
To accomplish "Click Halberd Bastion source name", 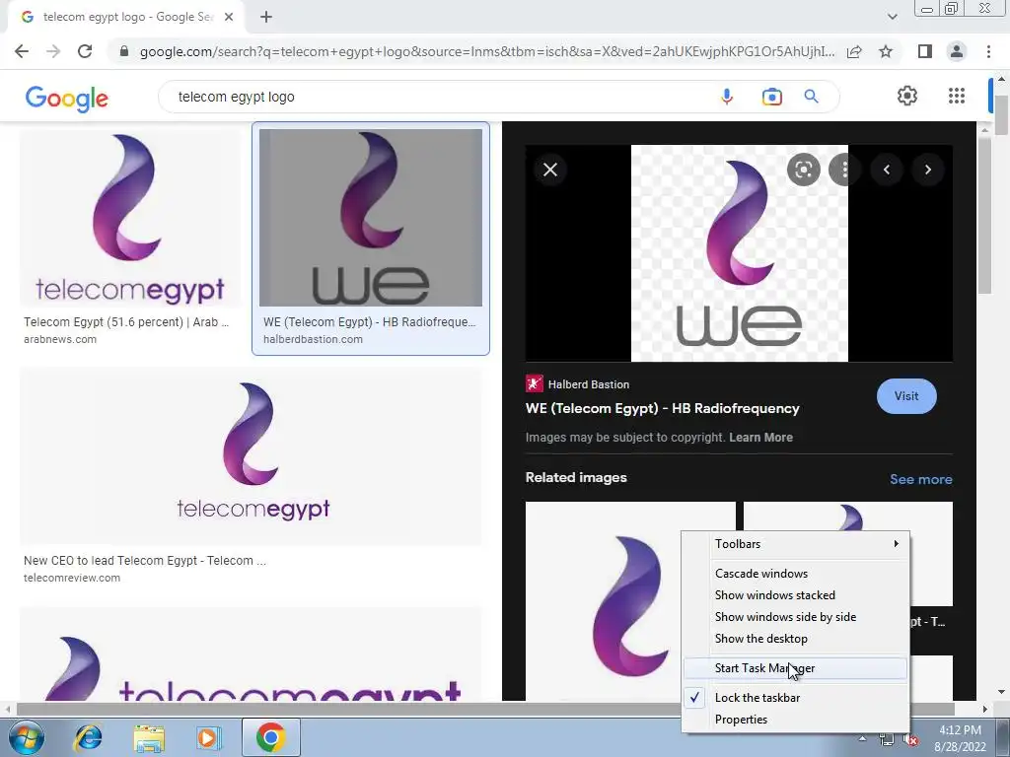I will (588, 384).
